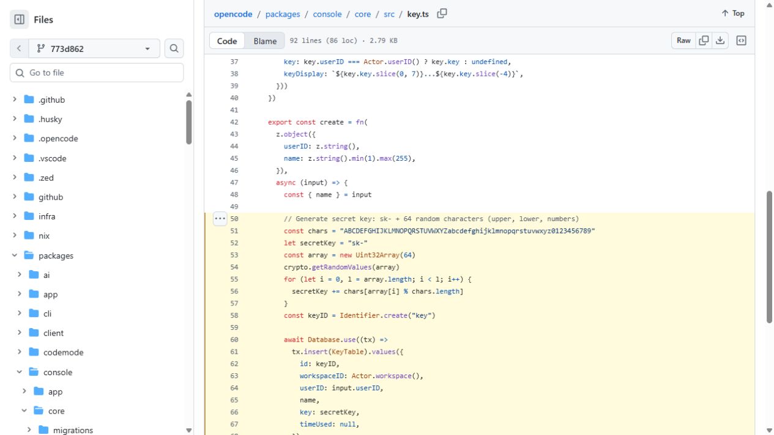Expand the migrations folder chevron
Viewport: 774px width, 435px height.
(29, 430)
